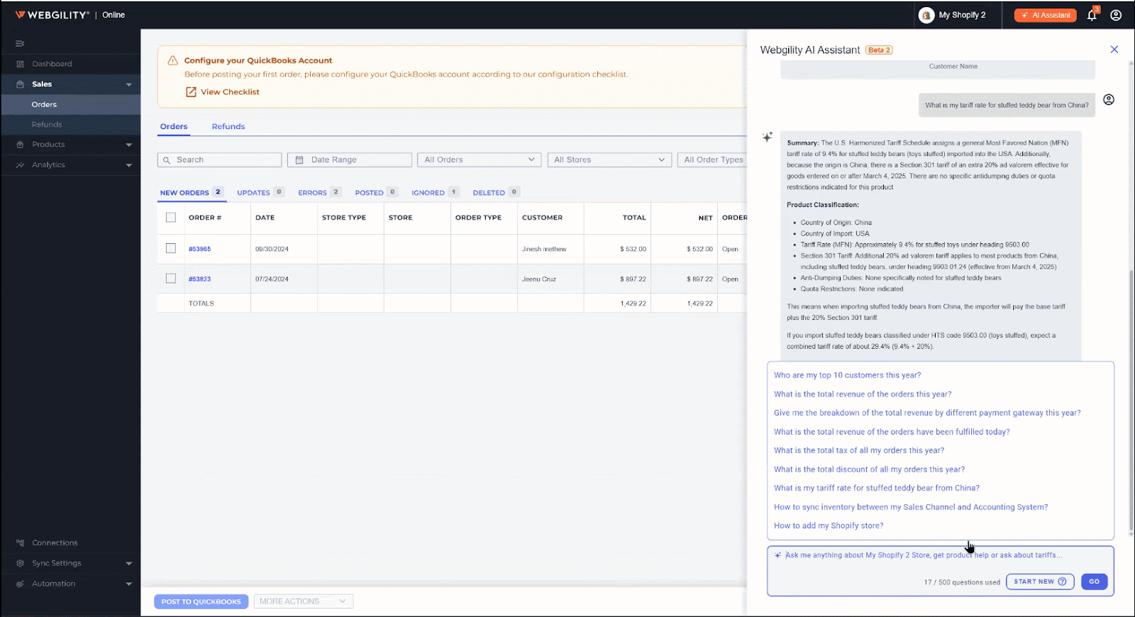Screen dimensions: 1135x617
Task: Check the box for order #53965
Action: [x=171, y=248]
